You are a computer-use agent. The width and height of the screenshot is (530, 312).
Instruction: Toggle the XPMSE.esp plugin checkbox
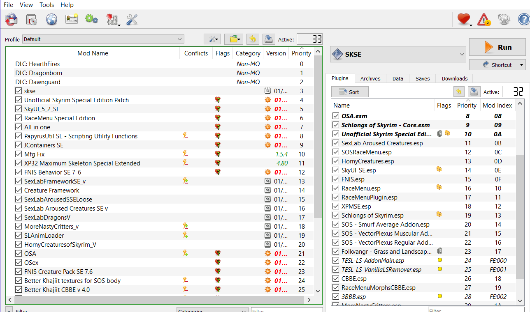click(336, 206)
